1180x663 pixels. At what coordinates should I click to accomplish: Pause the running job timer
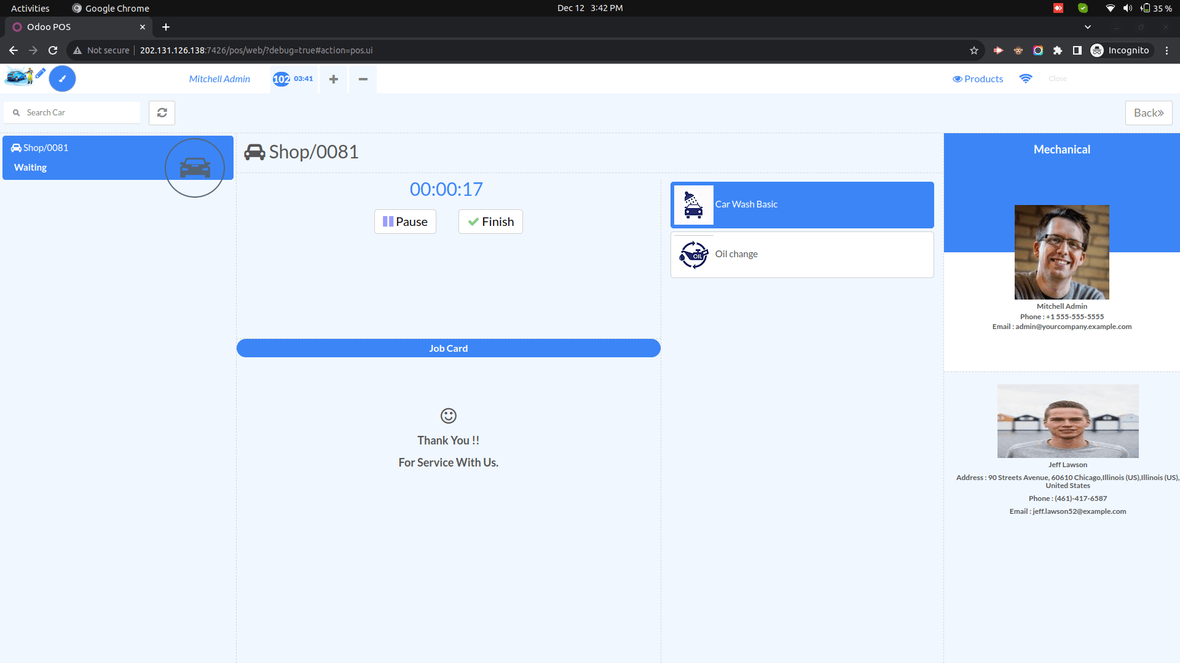(x=405, y=222)
